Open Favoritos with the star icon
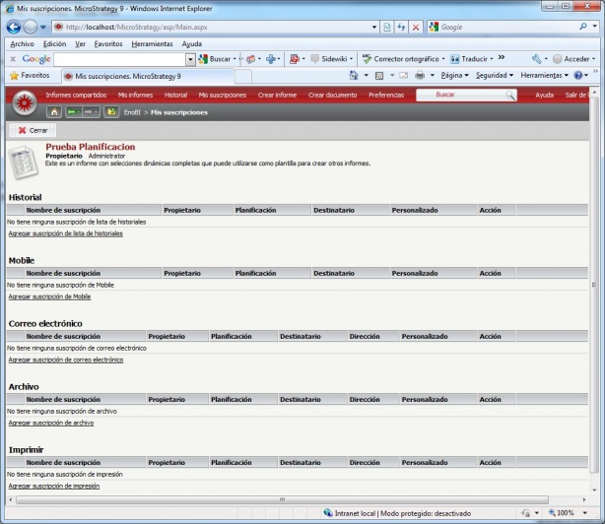605x524 pixels. [30, 75]
